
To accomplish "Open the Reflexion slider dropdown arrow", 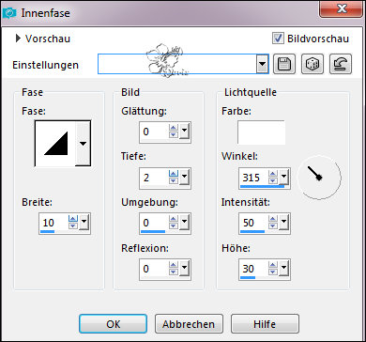I will click(184, 269).
